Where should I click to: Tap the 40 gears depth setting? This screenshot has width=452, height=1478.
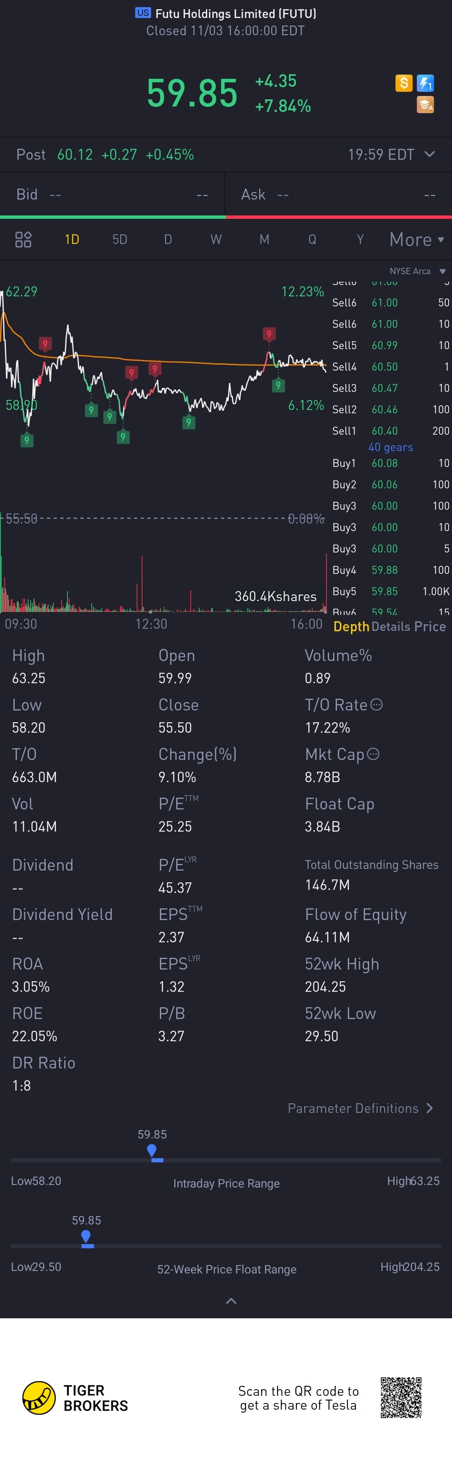click(391, 447)
